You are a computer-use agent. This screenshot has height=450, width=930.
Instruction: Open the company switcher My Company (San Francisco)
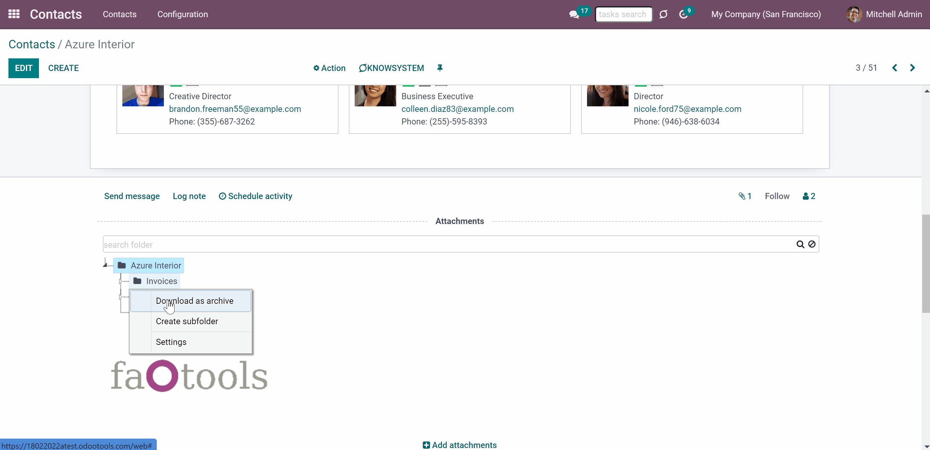click(x=766, y=14)
